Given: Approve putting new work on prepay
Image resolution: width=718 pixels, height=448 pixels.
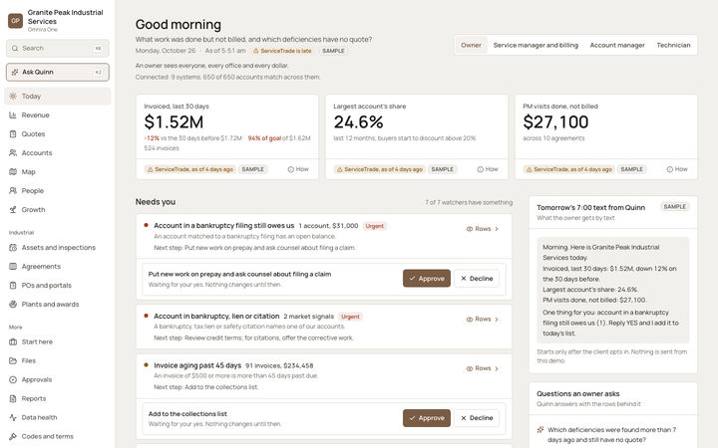Looking at the screenshot, I should 427,279.
